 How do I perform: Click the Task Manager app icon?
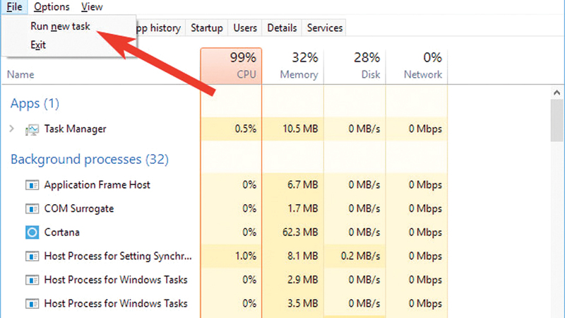tap(32, 129)
